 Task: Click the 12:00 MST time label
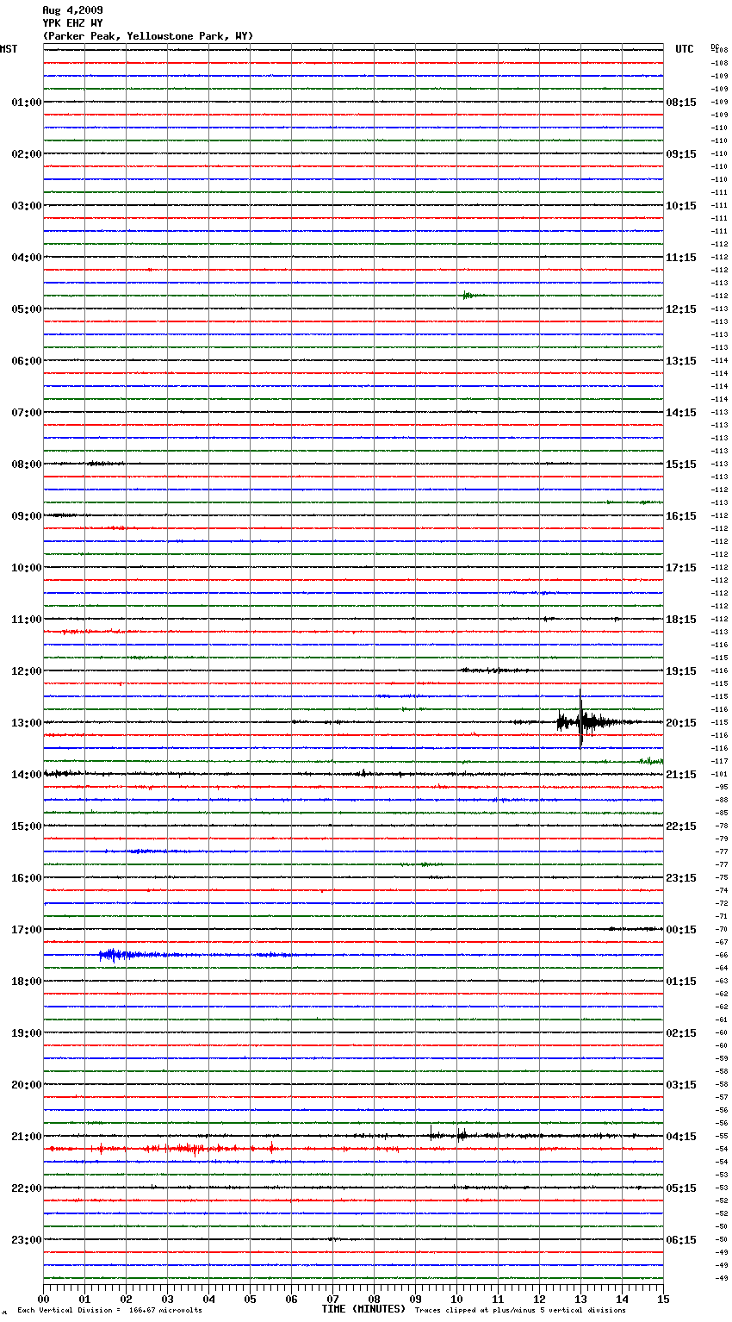[27, 671]
